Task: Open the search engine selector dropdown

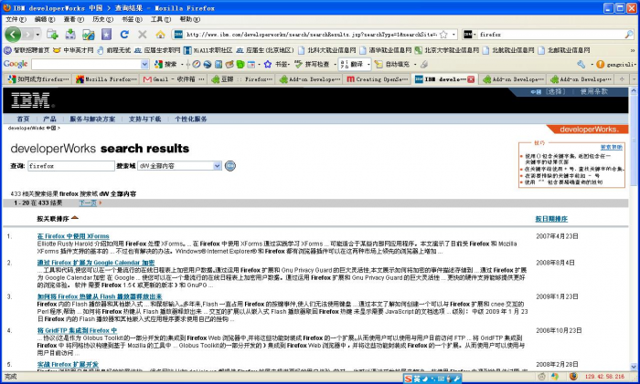Action: [475, 35]
